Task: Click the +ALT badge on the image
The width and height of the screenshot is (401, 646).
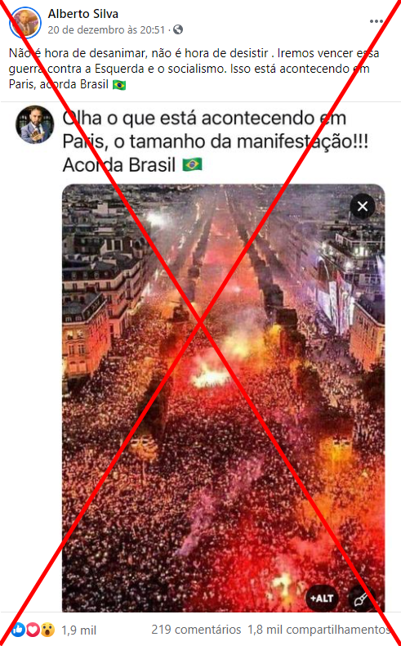Action: 322,599
